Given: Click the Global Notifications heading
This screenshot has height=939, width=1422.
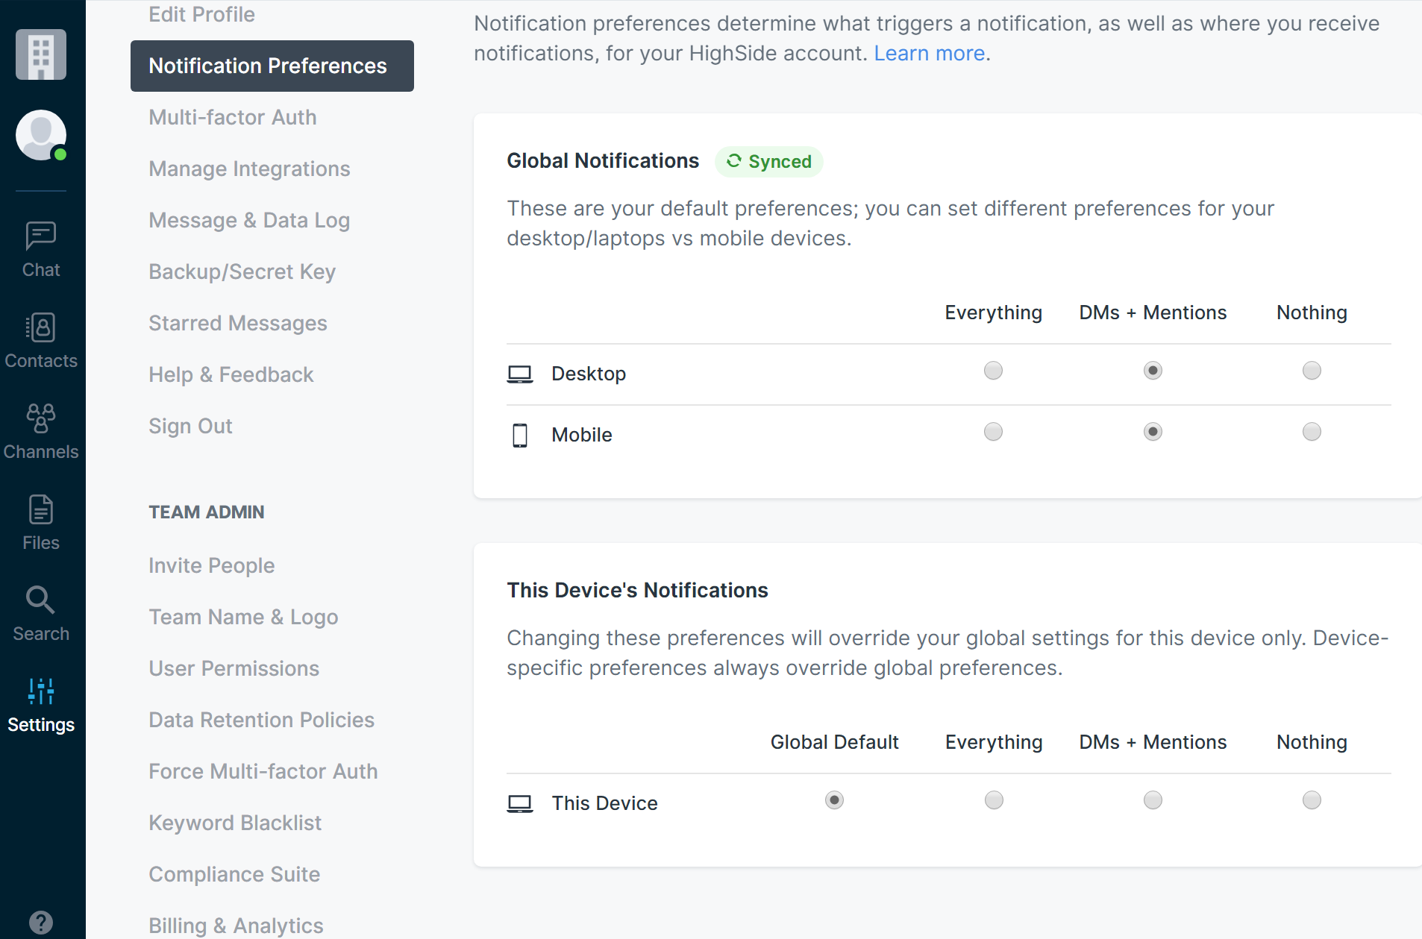Looking at the screenshot, I should [603, 161].
